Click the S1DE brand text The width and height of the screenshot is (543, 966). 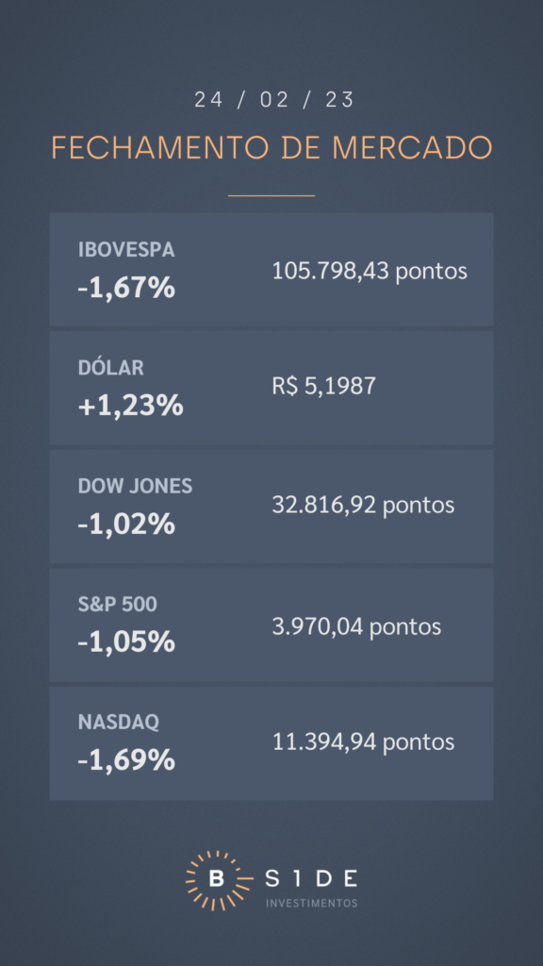pos(311,878)
